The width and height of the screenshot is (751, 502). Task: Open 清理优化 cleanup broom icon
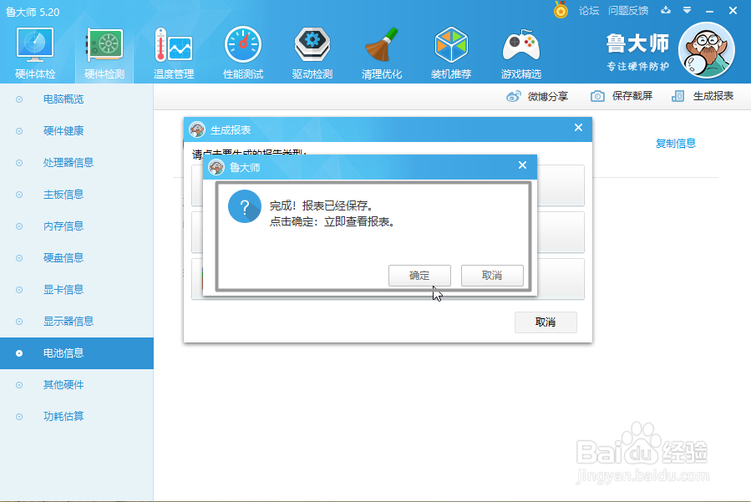coord(382,45)
